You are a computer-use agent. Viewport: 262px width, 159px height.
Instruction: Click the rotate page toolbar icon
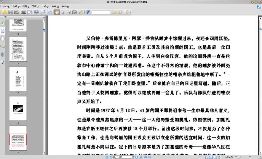(43, 12)
